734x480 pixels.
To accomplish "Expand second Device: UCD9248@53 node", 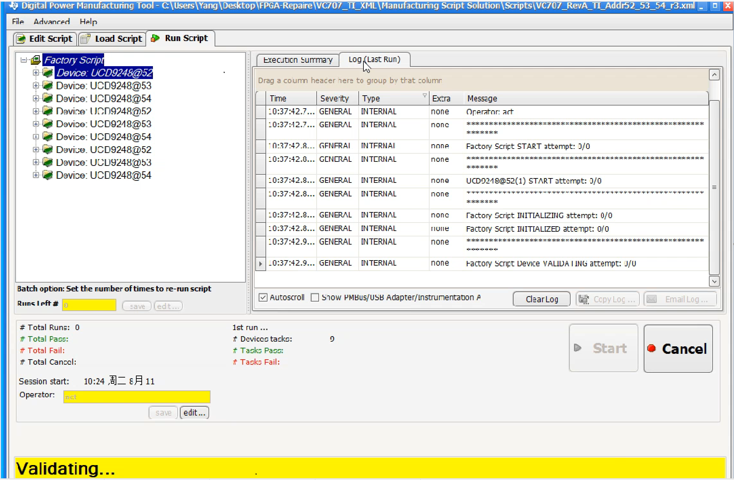I will click(36, 124).
